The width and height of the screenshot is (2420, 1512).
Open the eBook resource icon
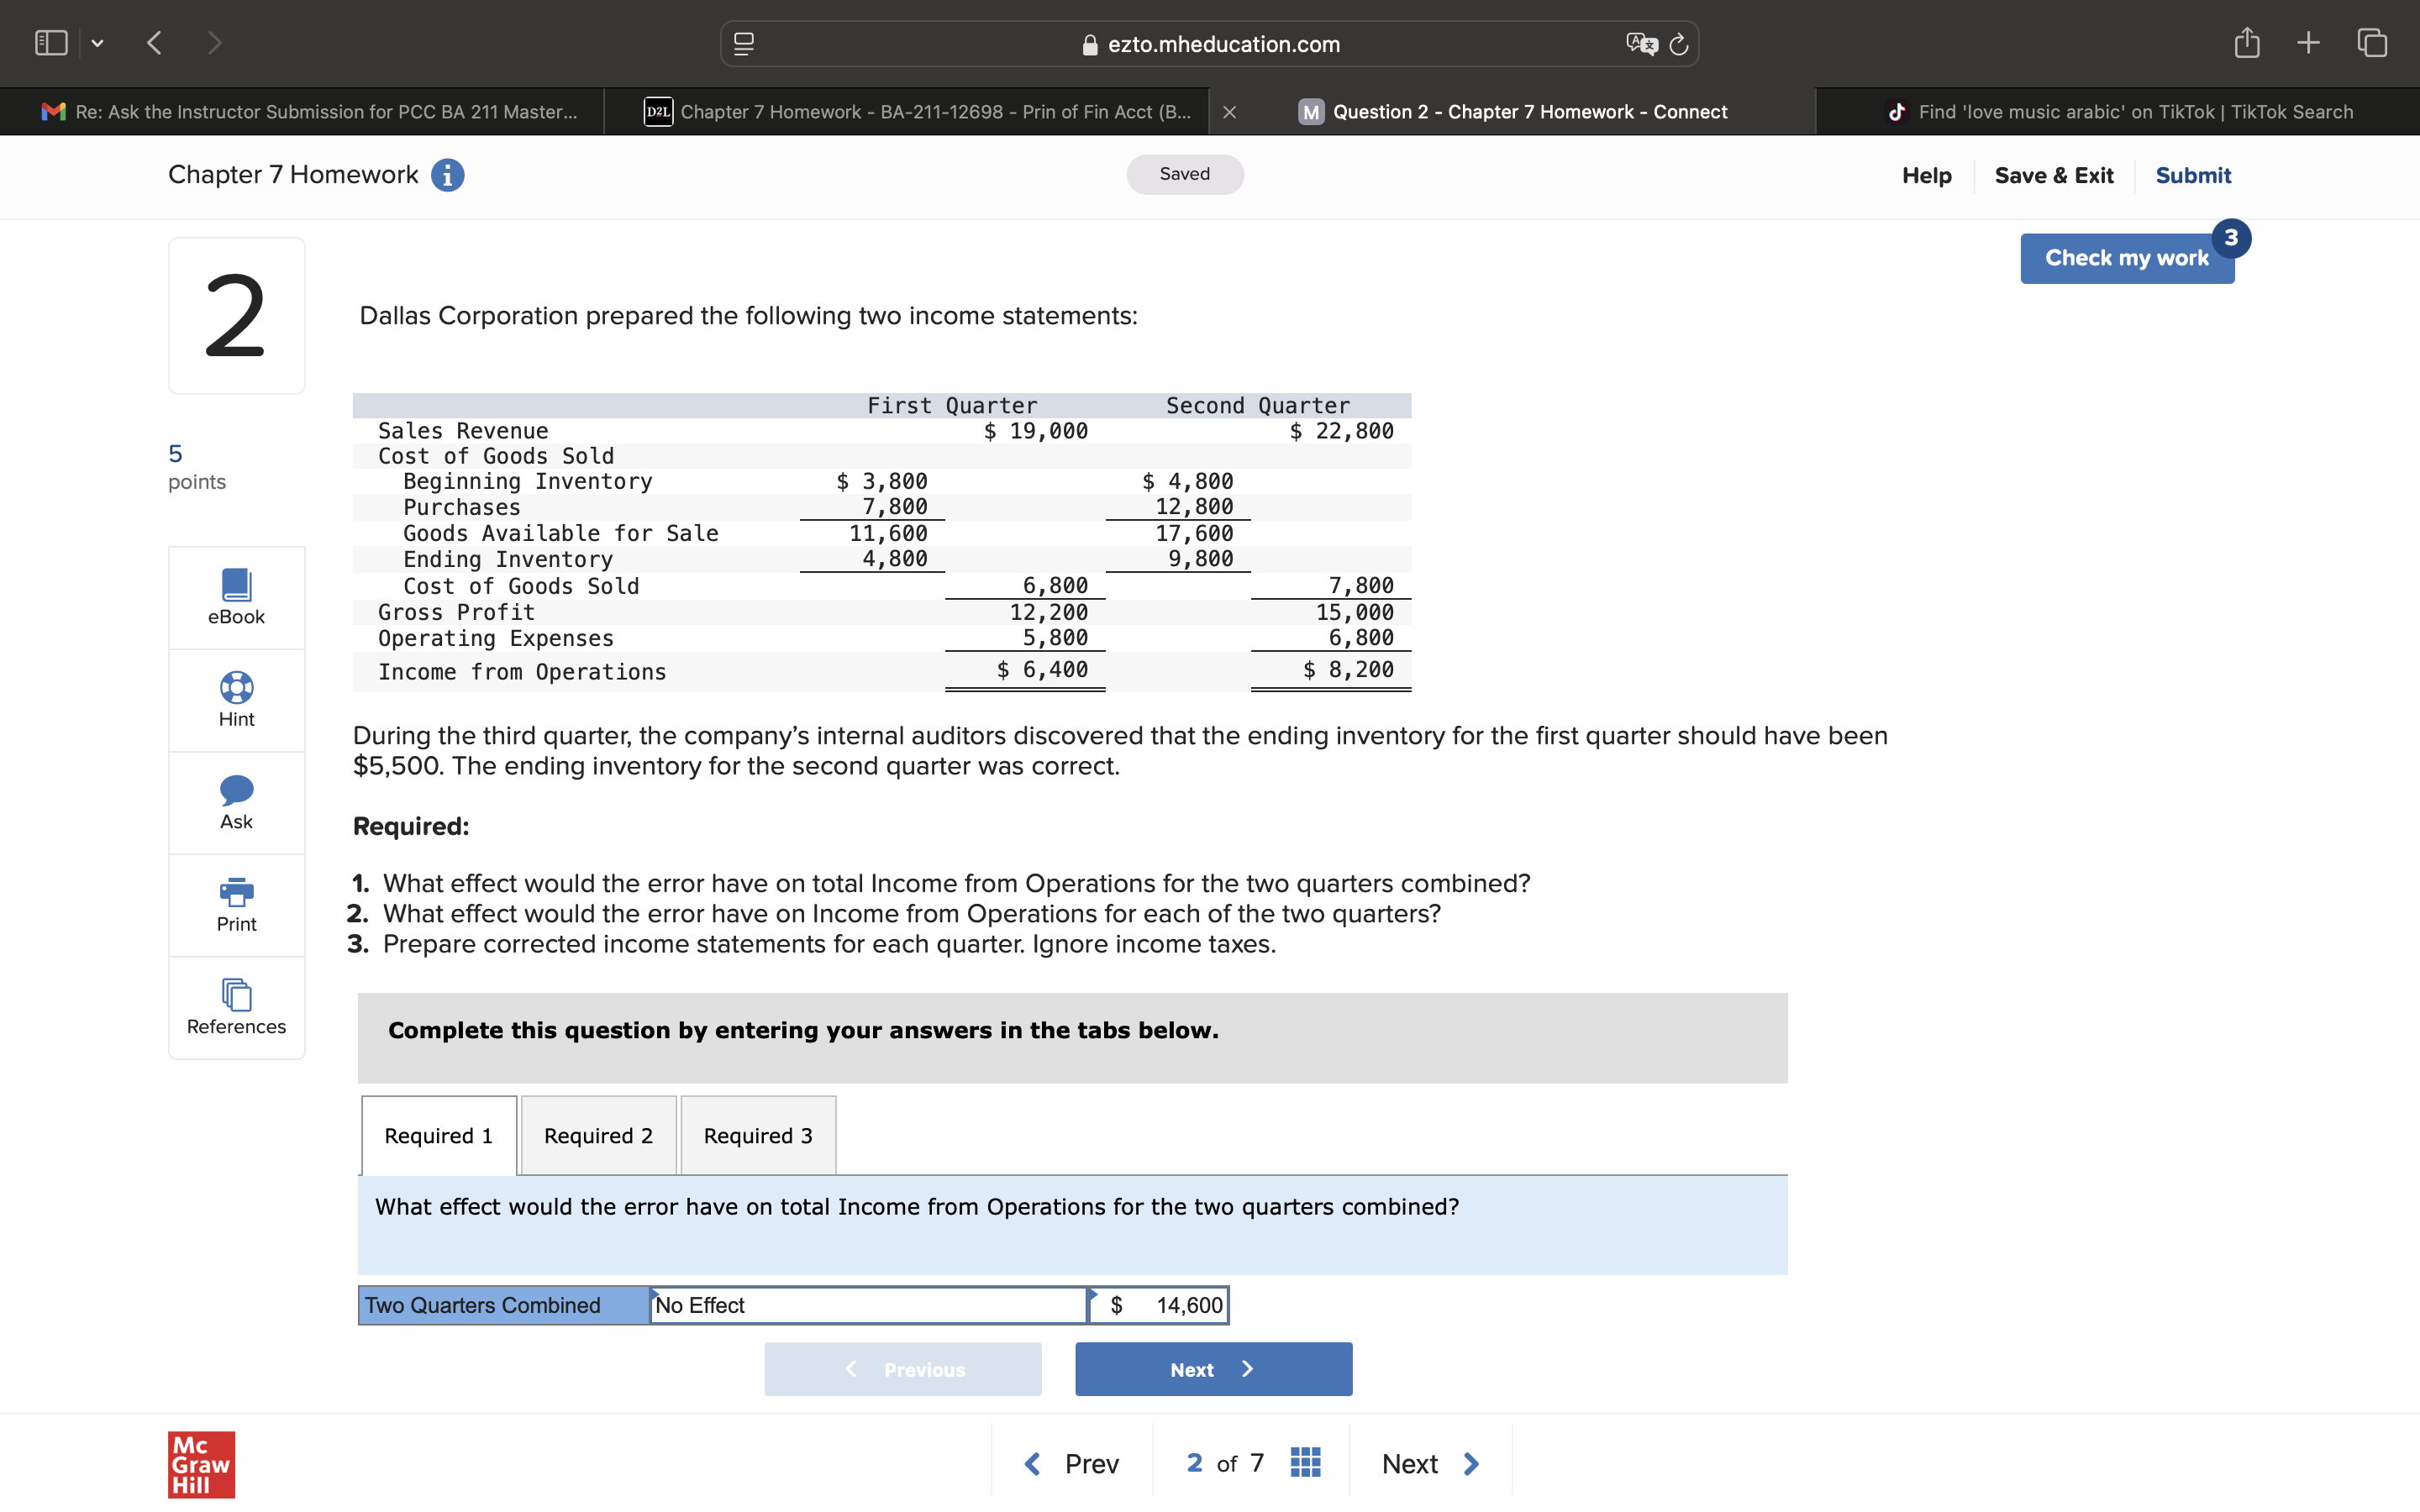click(236, 585)
